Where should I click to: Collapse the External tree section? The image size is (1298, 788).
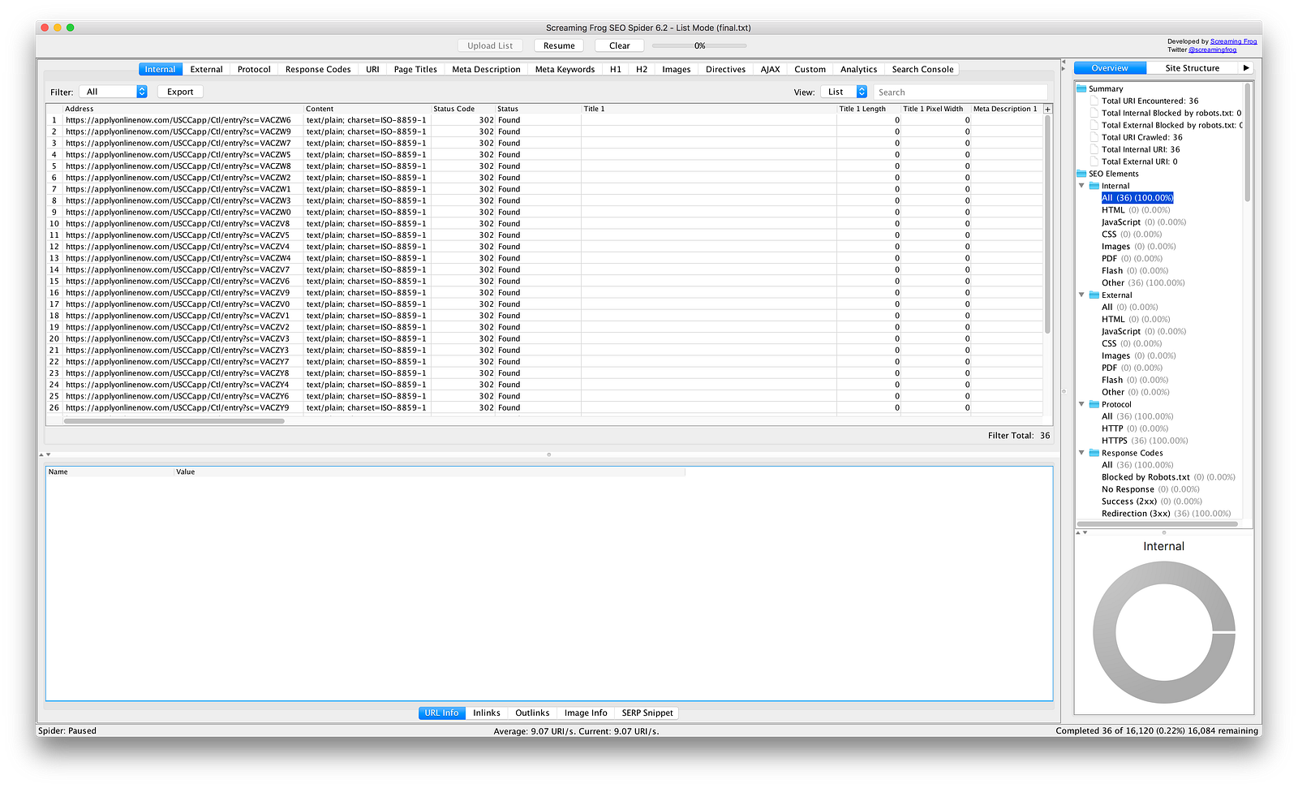(1081, 295)
